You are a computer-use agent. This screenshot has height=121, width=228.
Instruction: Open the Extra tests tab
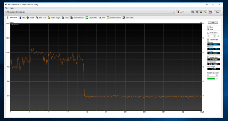click(x=128, y=18)
